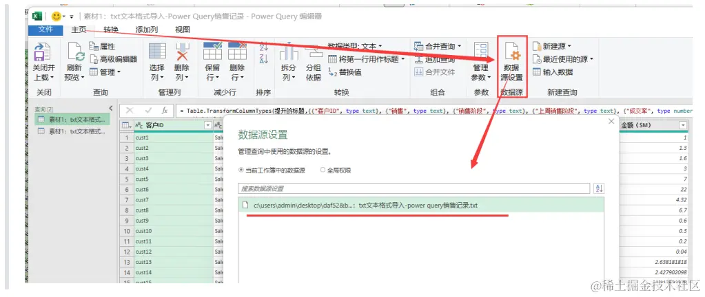The width and height of the screenshot is (705, 297).
Task: Click the Keep Rows (保留行) icon
Action: click(x=212, y=52)
